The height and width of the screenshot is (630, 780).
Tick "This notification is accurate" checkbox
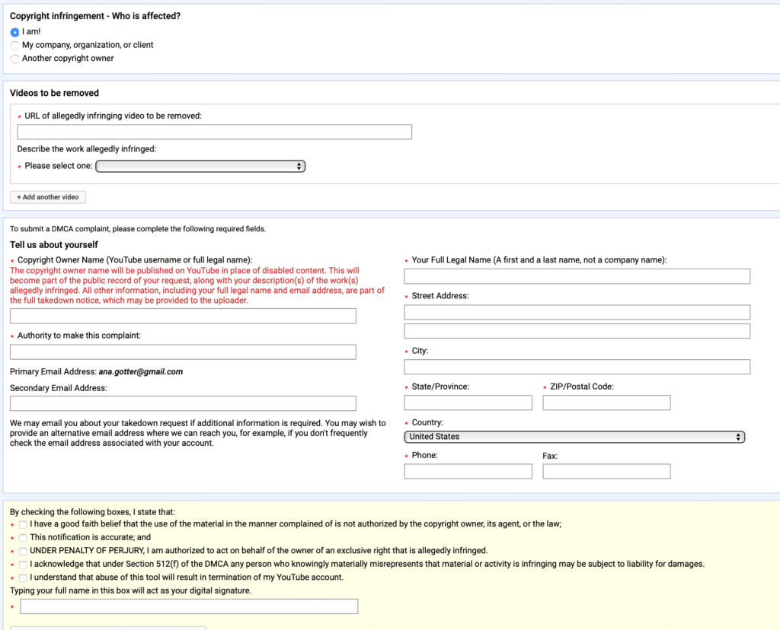click(x=24, y=538)
